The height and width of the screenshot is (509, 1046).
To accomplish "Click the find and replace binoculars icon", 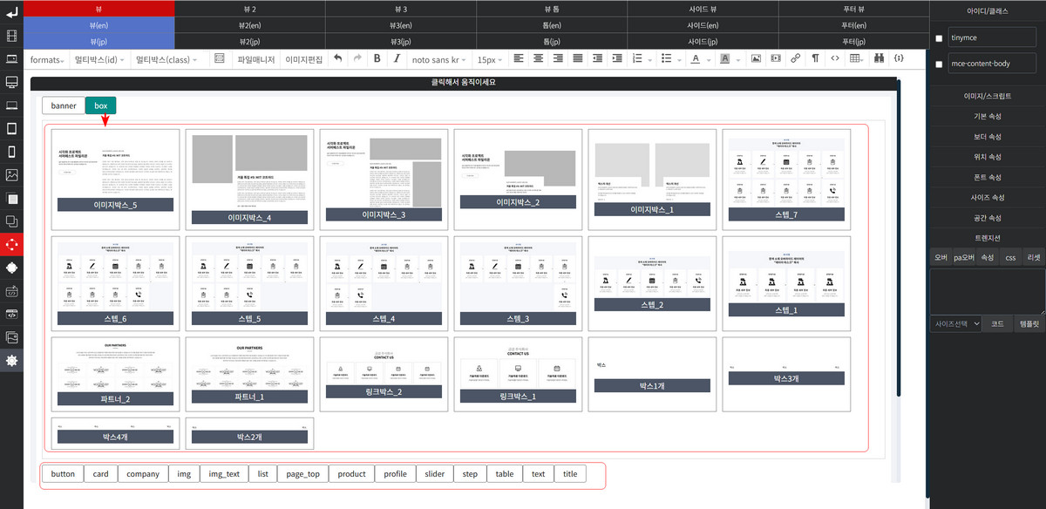I will [x=879, y=59].
